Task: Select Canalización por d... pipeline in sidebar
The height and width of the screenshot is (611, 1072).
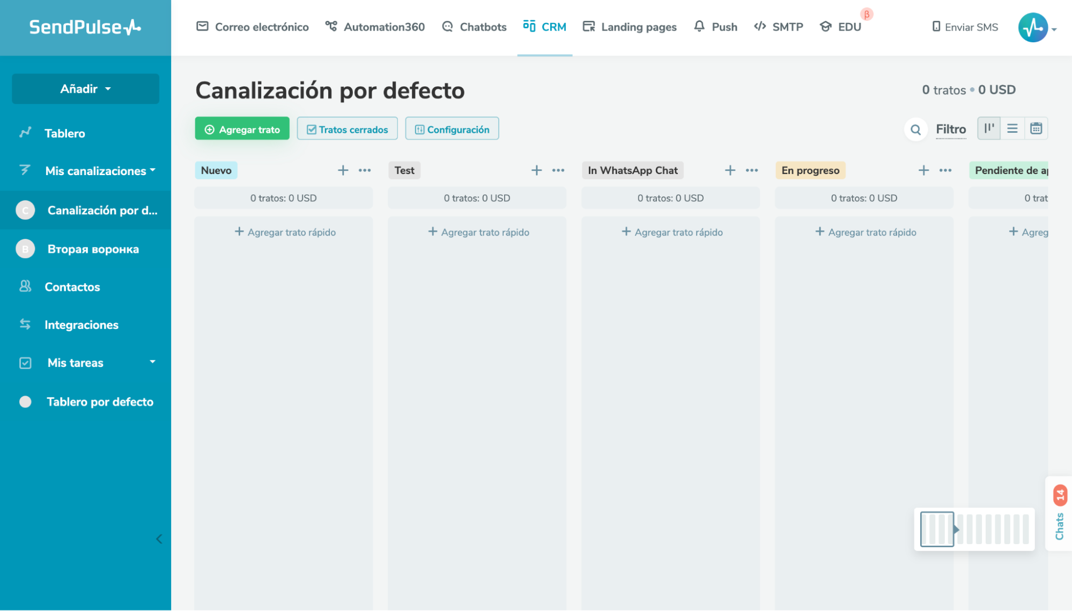Action: [86, 210]
